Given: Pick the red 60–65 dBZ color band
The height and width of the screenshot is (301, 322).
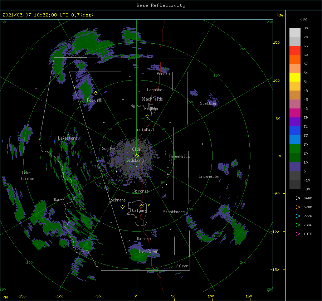Looking at the screenshot, I should click(295, 50).
